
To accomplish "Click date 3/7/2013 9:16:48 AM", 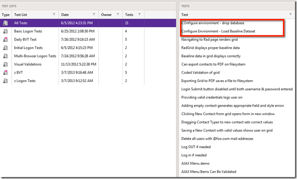I will tap(77, 73).
